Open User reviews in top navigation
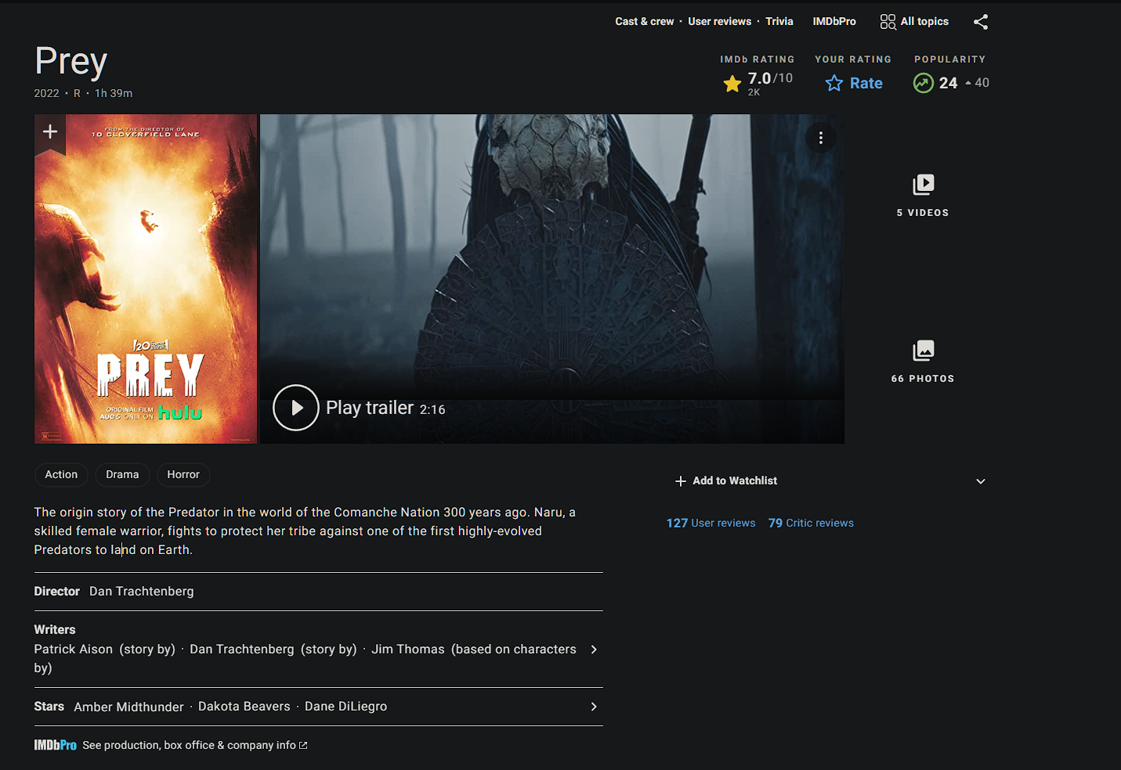Screen dimensions: 1121x770 tap(720, 22)
